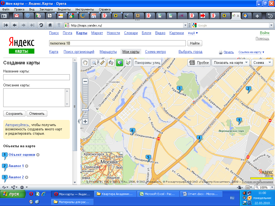The image size is (275, 206).
Task: Click the Название карты input field
Action: point(37,77)
